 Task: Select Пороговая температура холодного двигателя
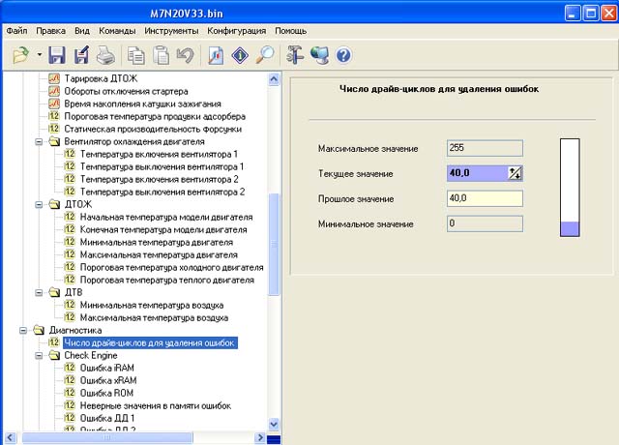(x=172, y=267)
